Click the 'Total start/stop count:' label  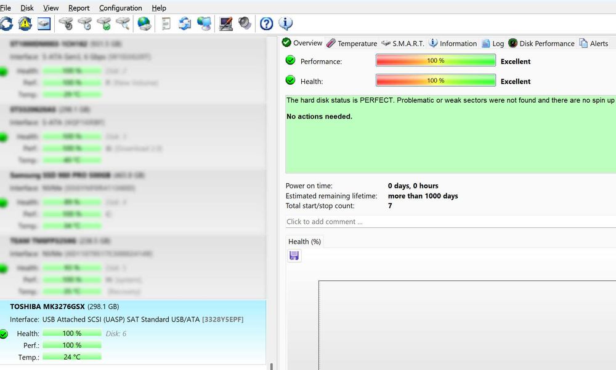(x=320, y=206)
